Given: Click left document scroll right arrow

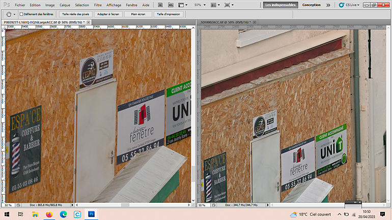Looking at the screenshot, I should pyautogui.click(x=189, y=205).
